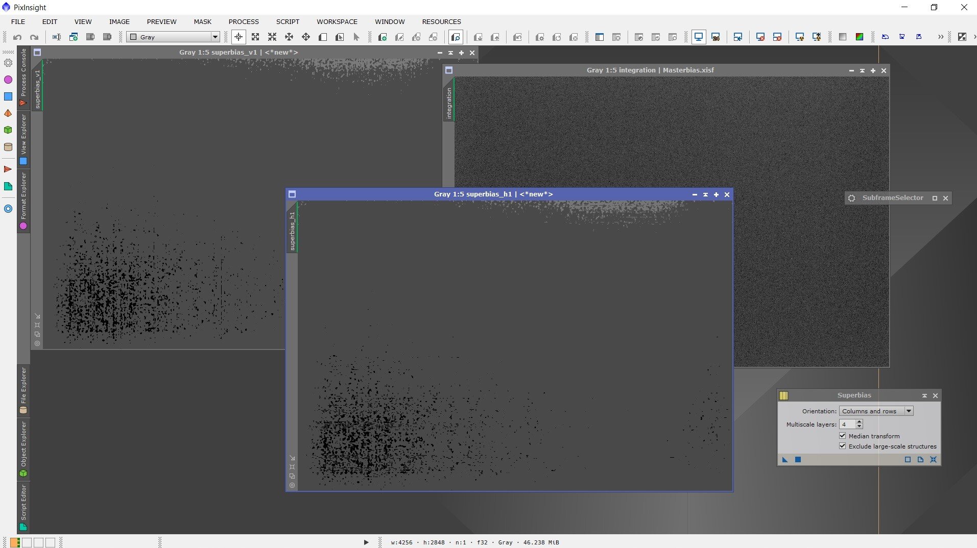Click the New Preview mode icon with green plus

coord(383,37)
